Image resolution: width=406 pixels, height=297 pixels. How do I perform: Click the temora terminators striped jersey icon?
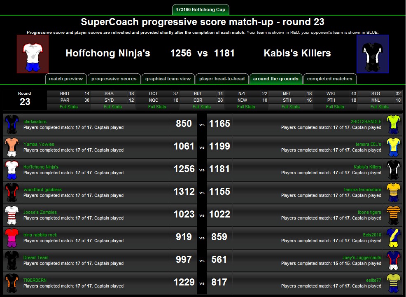pyautogui.click(x=394, y=192)
